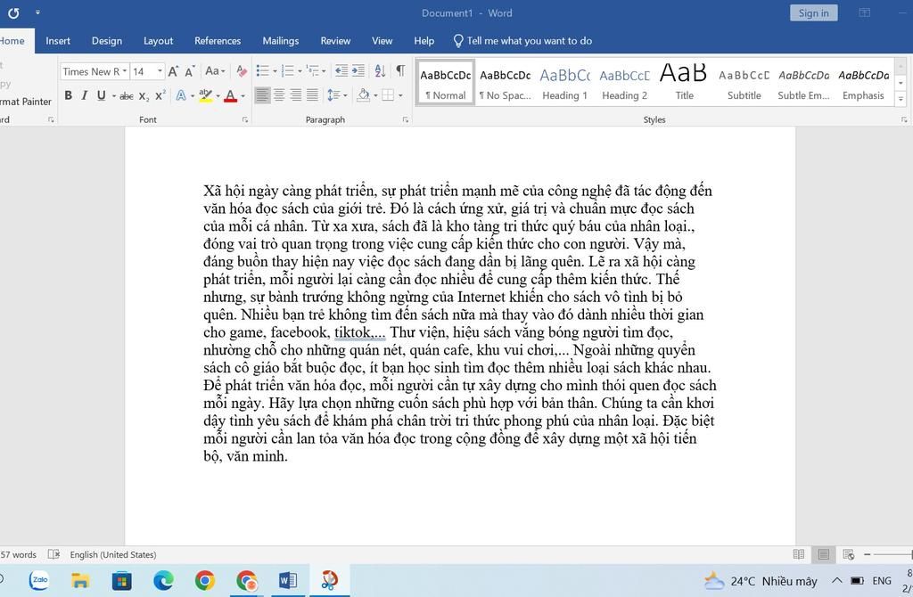Viewport: 913px width, 597px height.
Task: Apply Borders to paragraph
Action: (x=388, y=95)
